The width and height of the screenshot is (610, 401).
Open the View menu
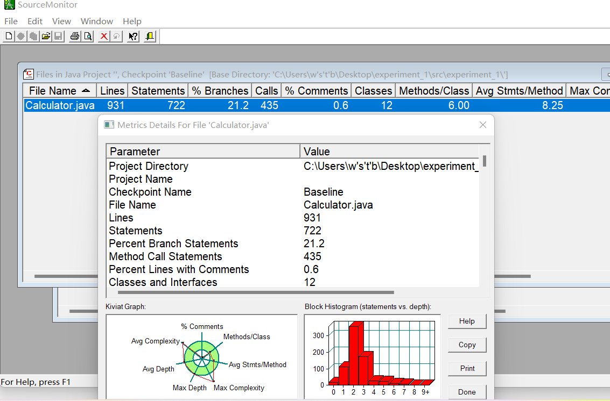click(61, 22)
